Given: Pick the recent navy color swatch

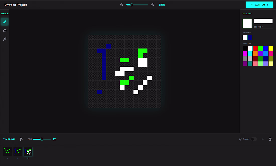Looking at the screenshot, I should click(250, 37).
